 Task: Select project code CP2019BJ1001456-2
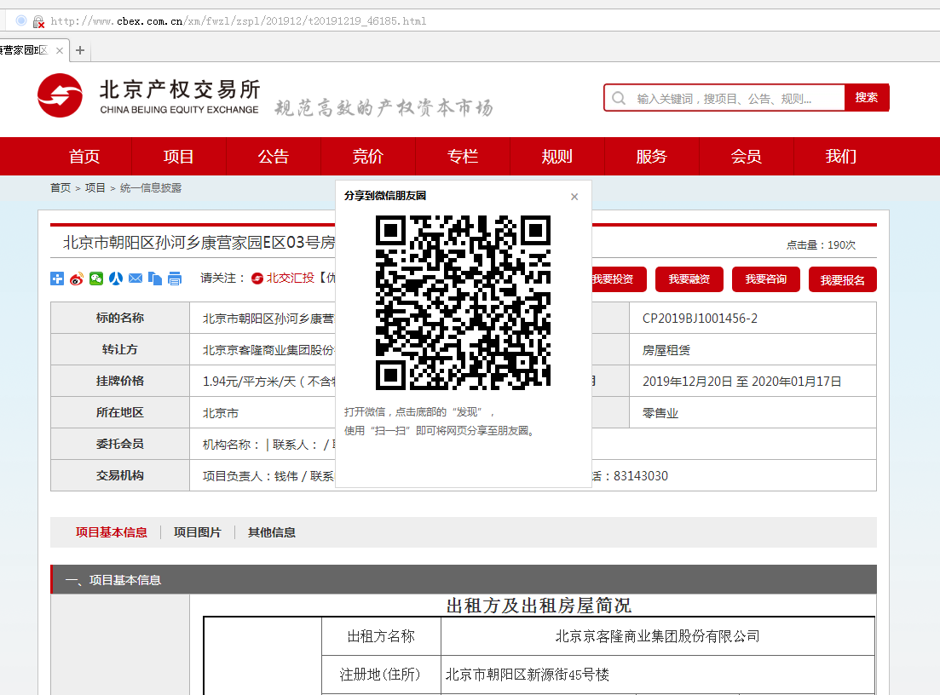point(700,319)
